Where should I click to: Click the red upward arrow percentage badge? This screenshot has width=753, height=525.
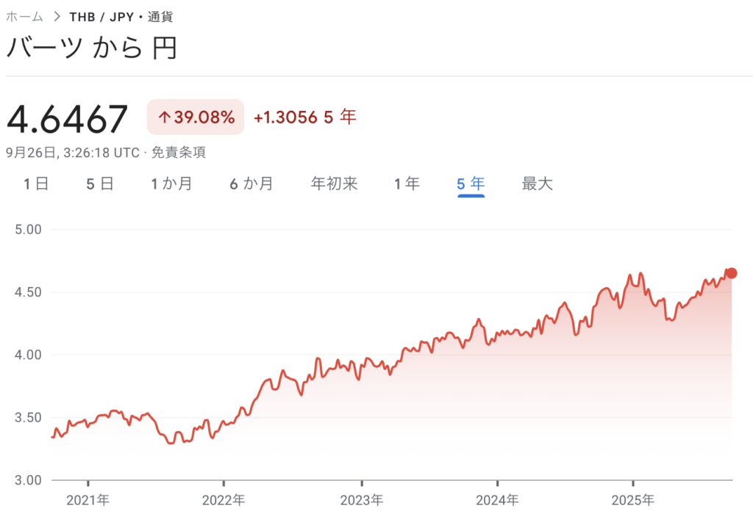click(195, 117)
